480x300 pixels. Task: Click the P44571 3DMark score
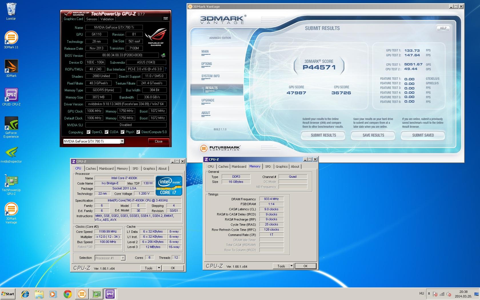point(319,67)
